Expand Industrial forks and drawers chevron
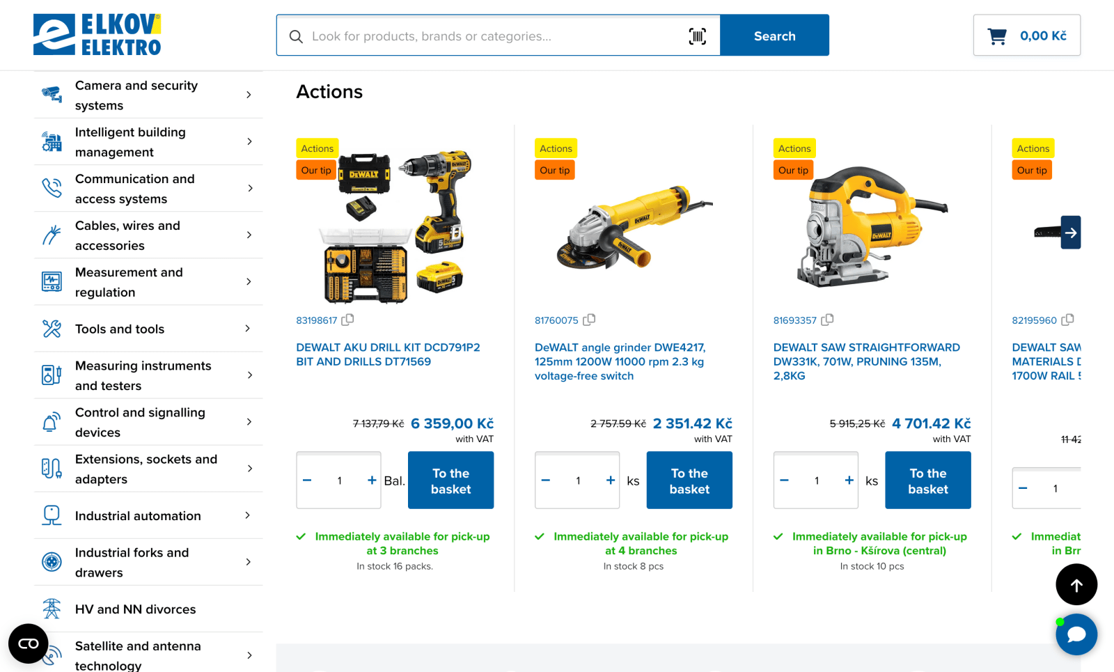Screen dimensions: 1114x672 click(249, 562)
